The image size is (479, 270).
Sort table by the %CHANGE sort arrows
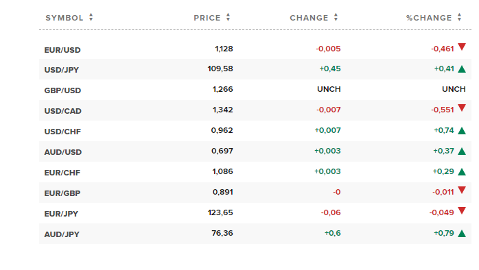coord(460,17)
